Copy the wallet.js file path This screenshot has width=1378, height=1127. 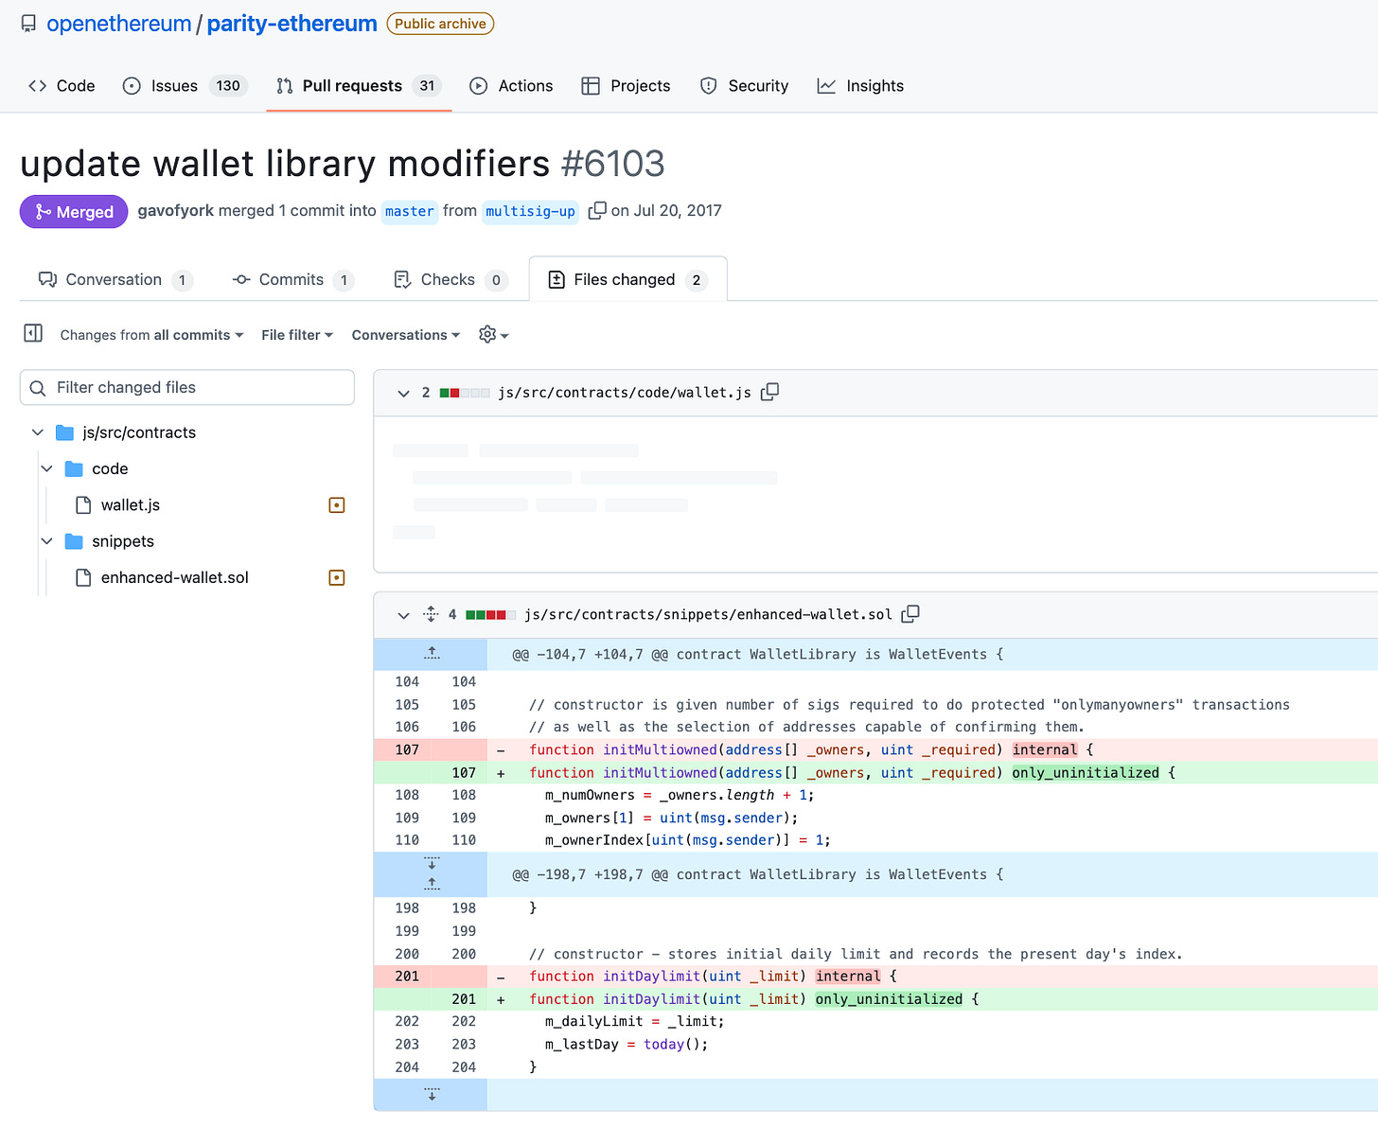click(x=770, y=392)
